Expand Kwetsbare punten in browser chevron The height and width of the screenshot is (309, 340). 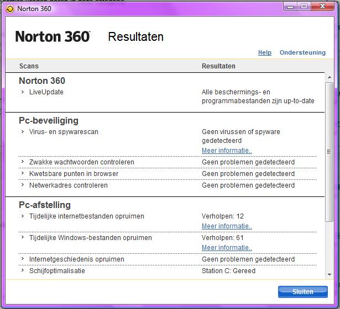click(23, 173)
